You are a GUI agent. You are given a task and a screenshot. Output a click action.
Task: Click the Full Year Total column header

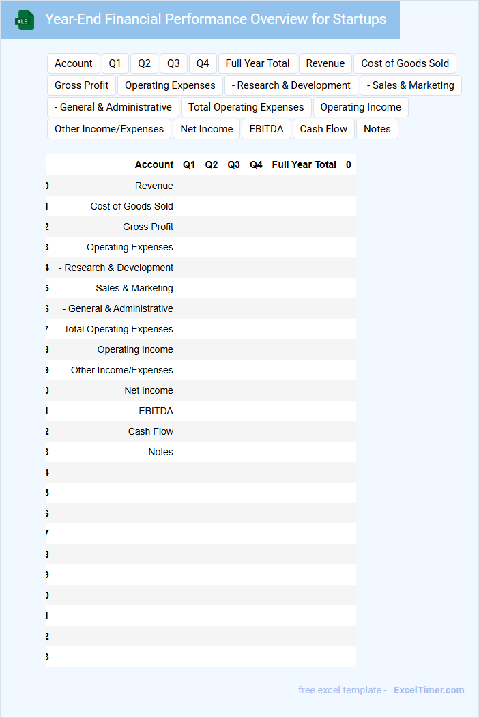tap(304, 165)
